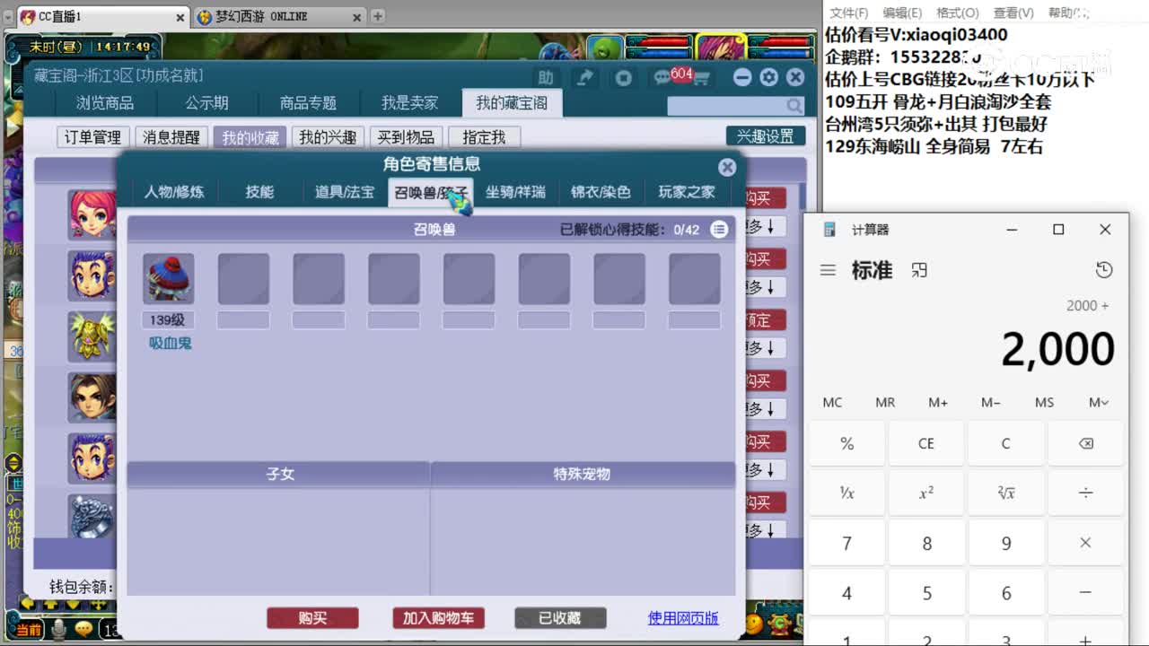Switch to 玩家之家 tab
1149x646 pixels.
687,192
